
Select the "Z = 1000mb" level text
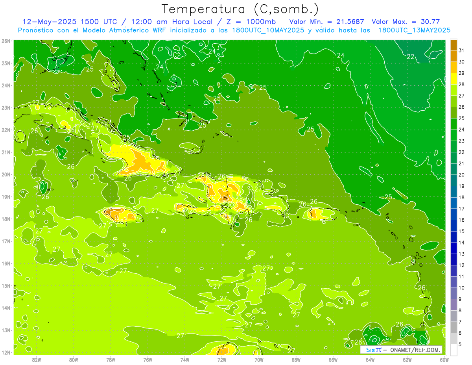251,22
